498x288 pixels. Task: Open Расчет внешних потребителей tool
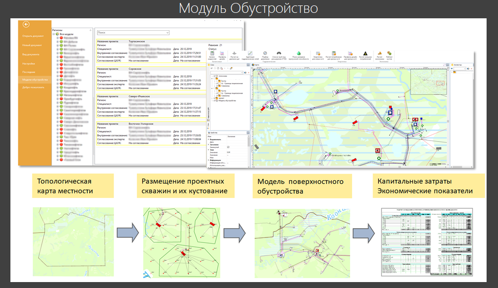365,56
